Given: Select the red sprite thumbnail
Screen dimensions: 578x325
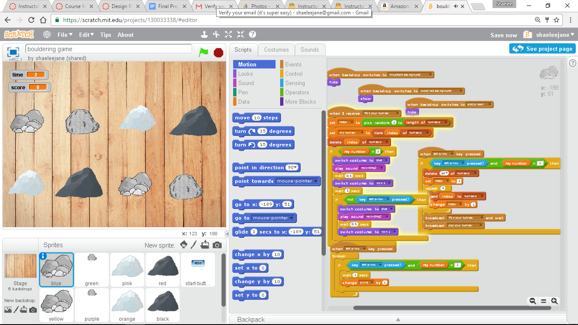Looking at the screenshot, I should (163, 270).
